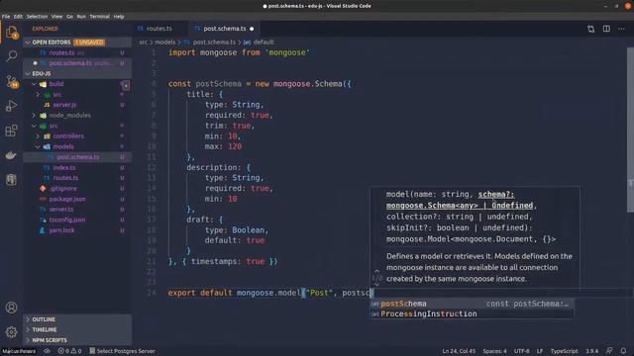Split the editor to the right
Screen dimensions: 634x356
click(606, 29)
